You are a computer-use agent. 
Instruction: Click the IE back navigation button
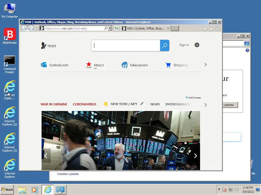pyautogui.click(x=24, y=28)
